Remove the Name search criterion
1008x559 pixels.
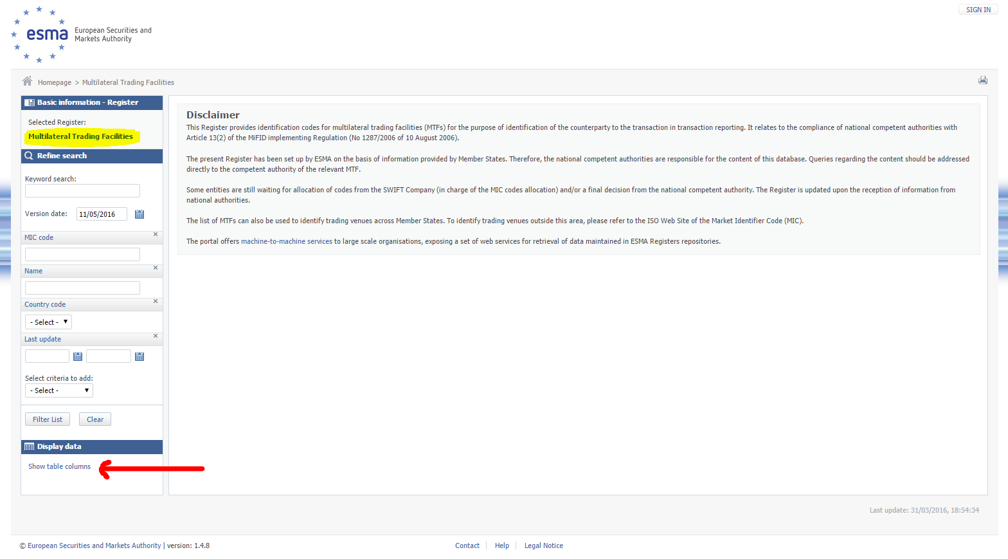(x=156, y=268)
